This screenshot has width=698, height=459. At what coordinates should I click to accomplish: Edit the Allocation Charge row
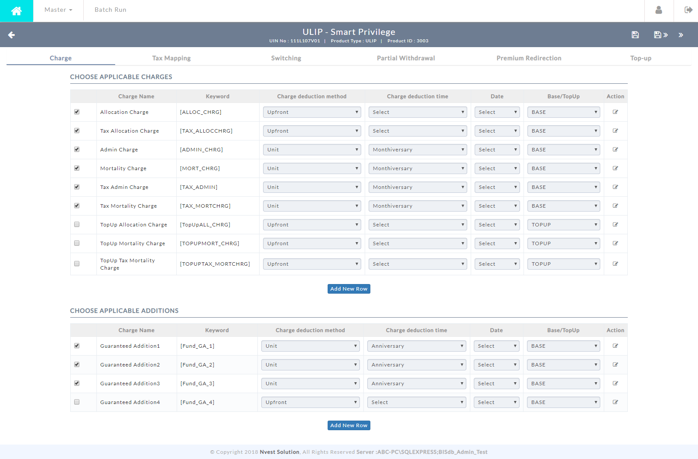pyautogui.click(x=615, y=112)
